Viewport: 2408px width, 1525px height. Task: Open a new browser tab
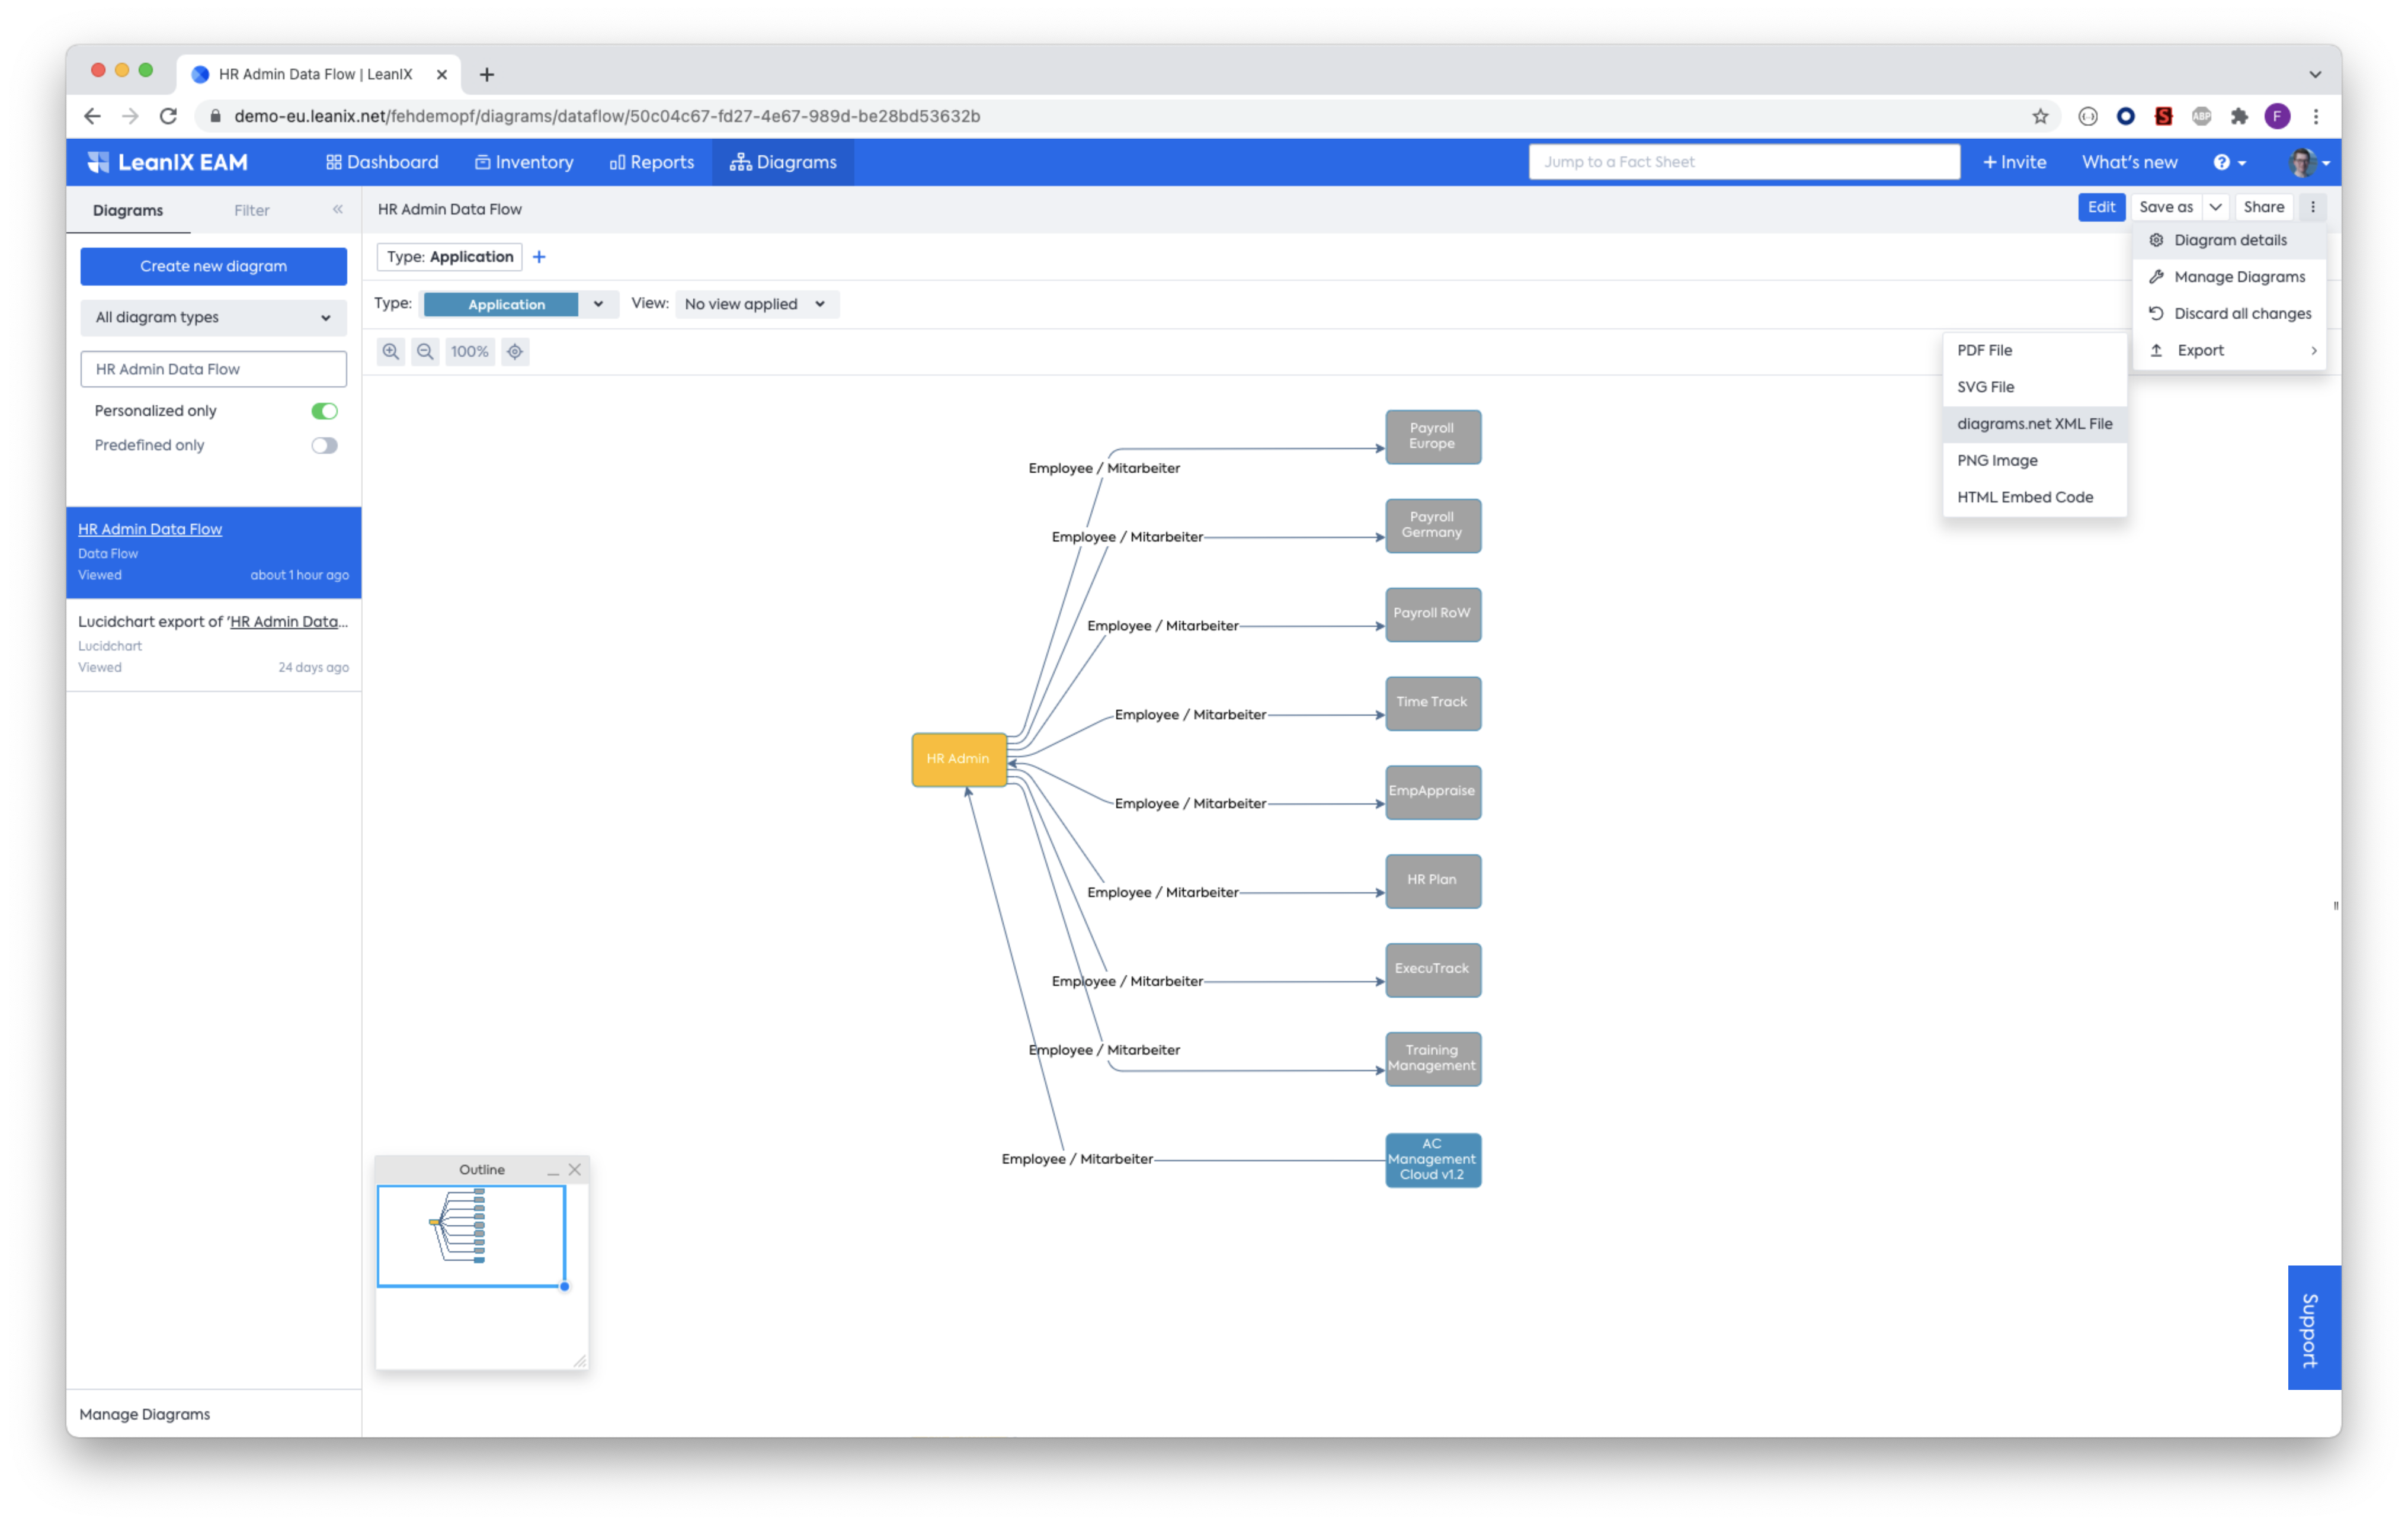point(487,74)
